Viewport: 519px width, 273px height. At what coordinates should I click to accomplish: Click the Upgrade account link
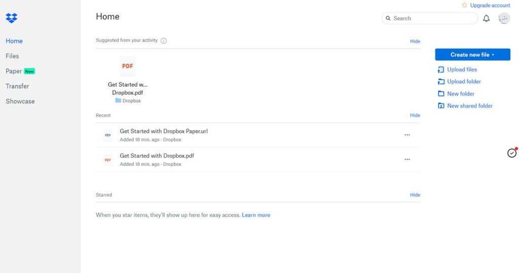point(490,6)
